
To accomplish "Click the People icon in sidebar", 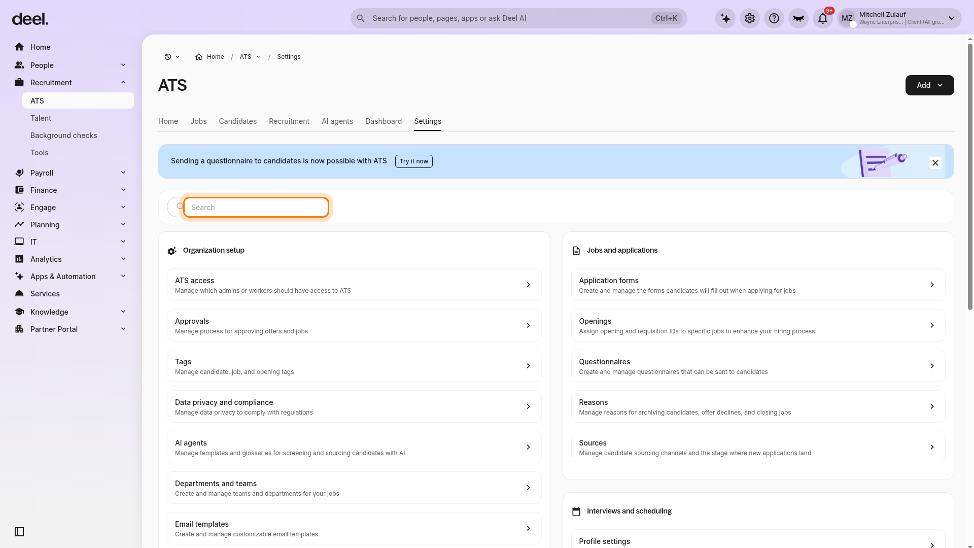I will click(19, 65).
